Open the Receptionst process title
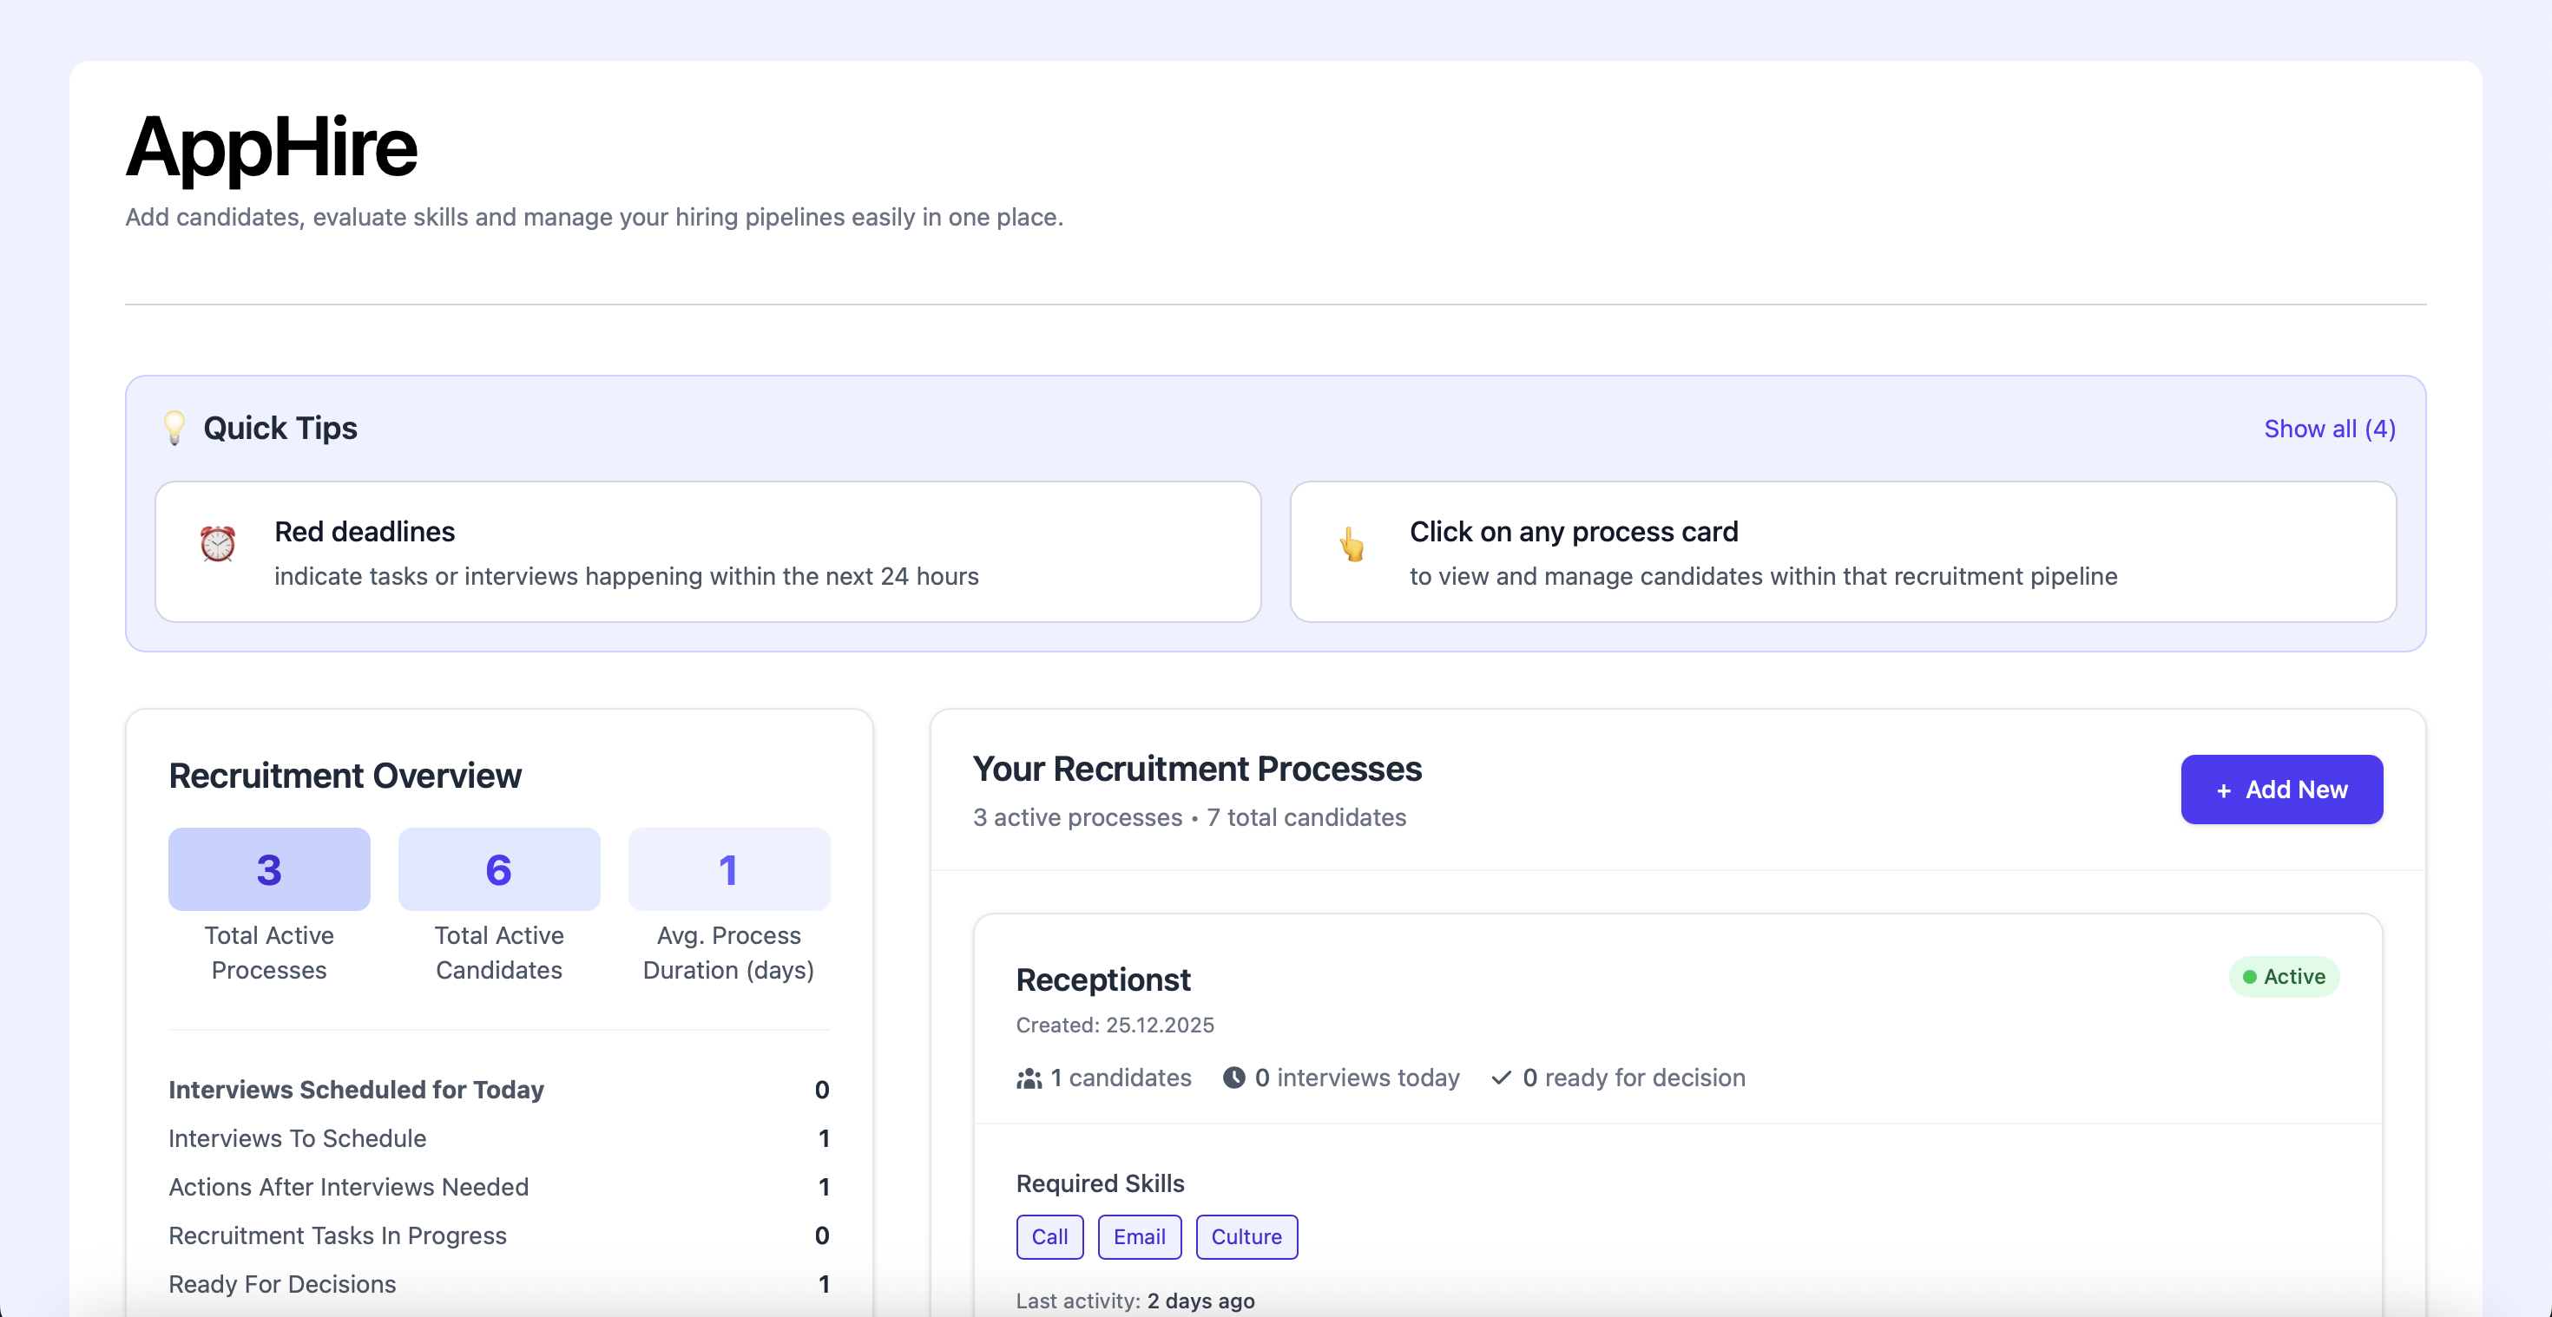 pos(1103,980)
